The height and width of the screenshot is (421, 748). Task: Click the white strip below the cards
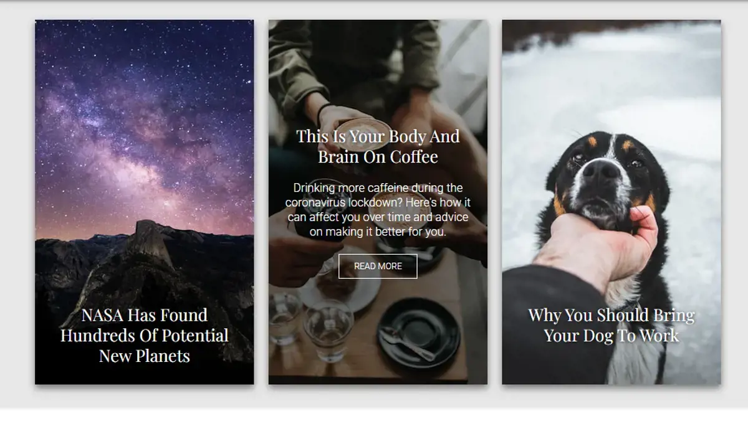tap(374, 415)
